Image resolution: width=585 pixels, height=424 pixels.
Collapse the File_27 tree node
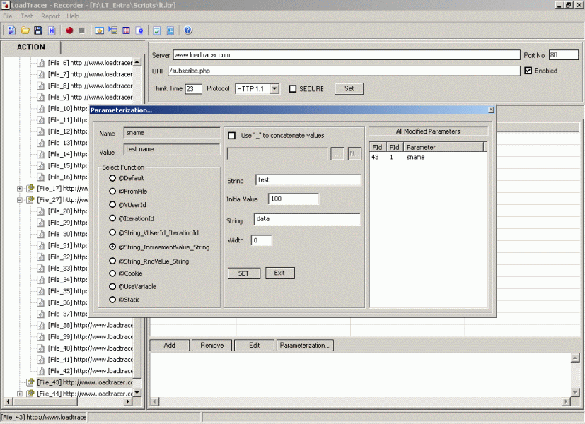[x=20, y=200]
